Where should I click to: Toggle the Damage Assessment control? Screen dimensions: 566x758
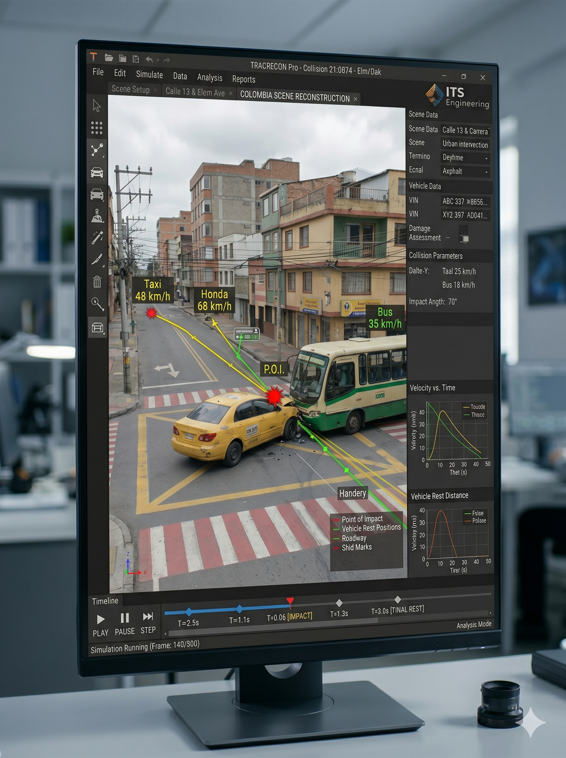464,235
